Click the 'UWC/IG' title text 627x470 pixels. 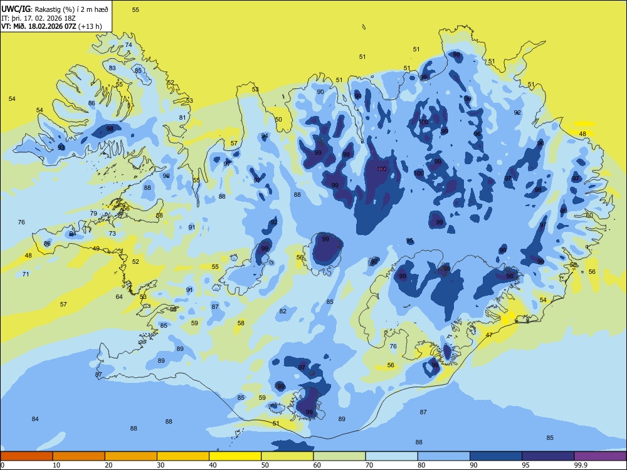(15, 9)
